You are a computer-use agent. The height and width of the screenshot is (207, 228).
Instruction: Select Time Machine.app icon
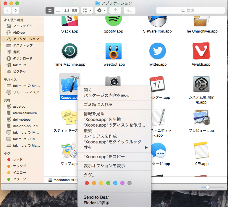pyautogui.click(x=70, y=51)
